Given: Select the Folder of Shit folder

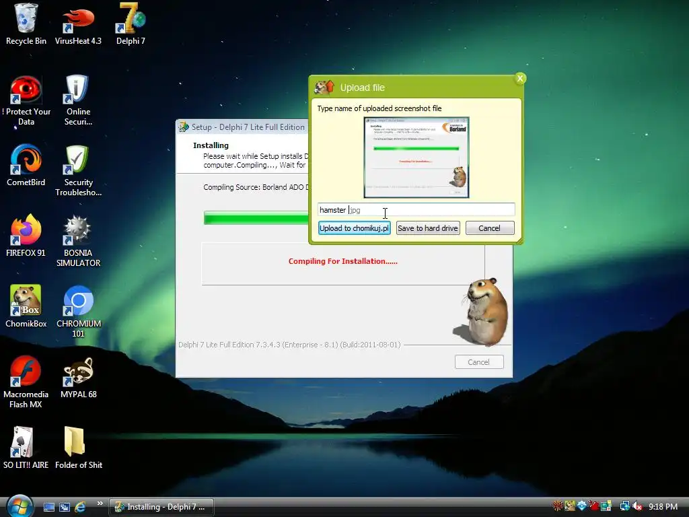Looking at the screenshot, I should pyautogui.click(x=78, y=448).
